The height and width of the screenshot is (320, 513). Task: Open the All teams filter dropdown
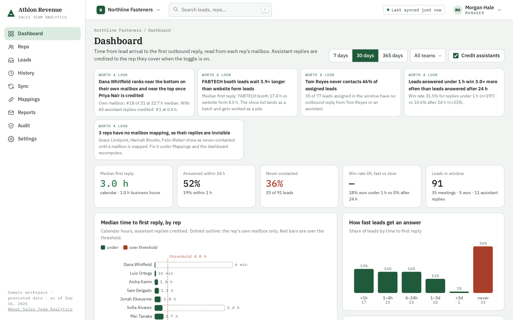click(428, 55)
